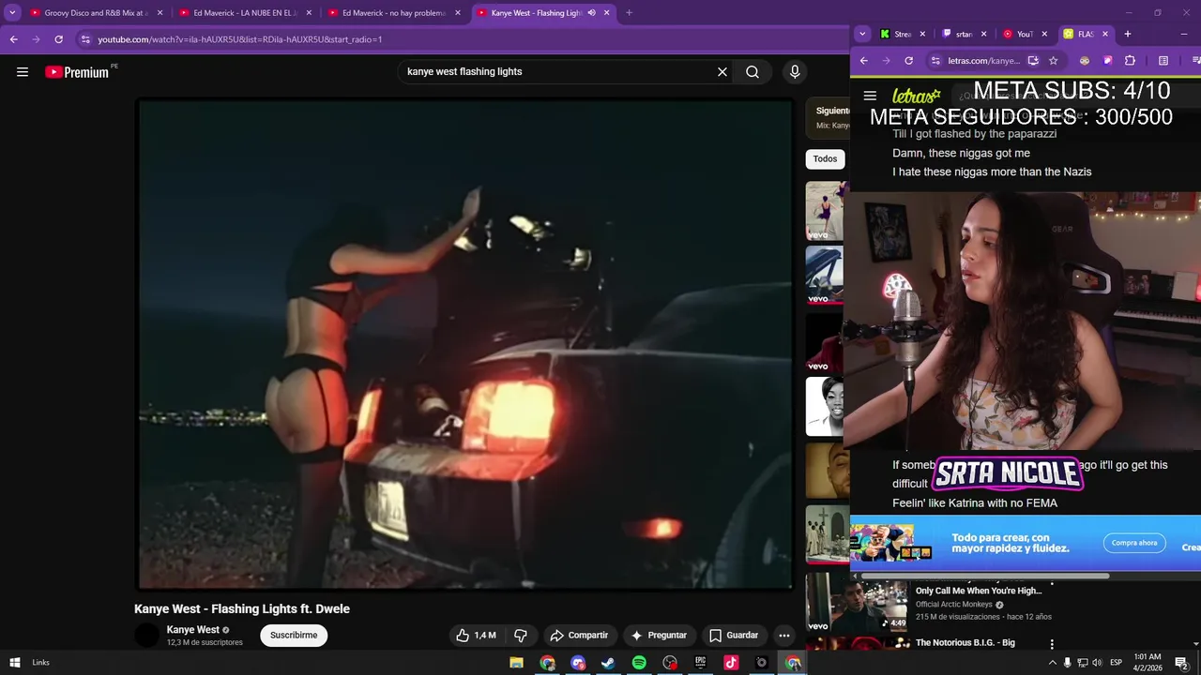Viewport: 1201px width, 675px height.
Task: Share video using Compartir button
Action: click(579, 636)
